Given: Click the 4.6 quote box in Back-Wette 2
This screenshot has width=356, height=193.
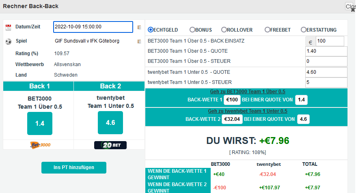Looking at the screenshot, I should click(x=303, y=119).
